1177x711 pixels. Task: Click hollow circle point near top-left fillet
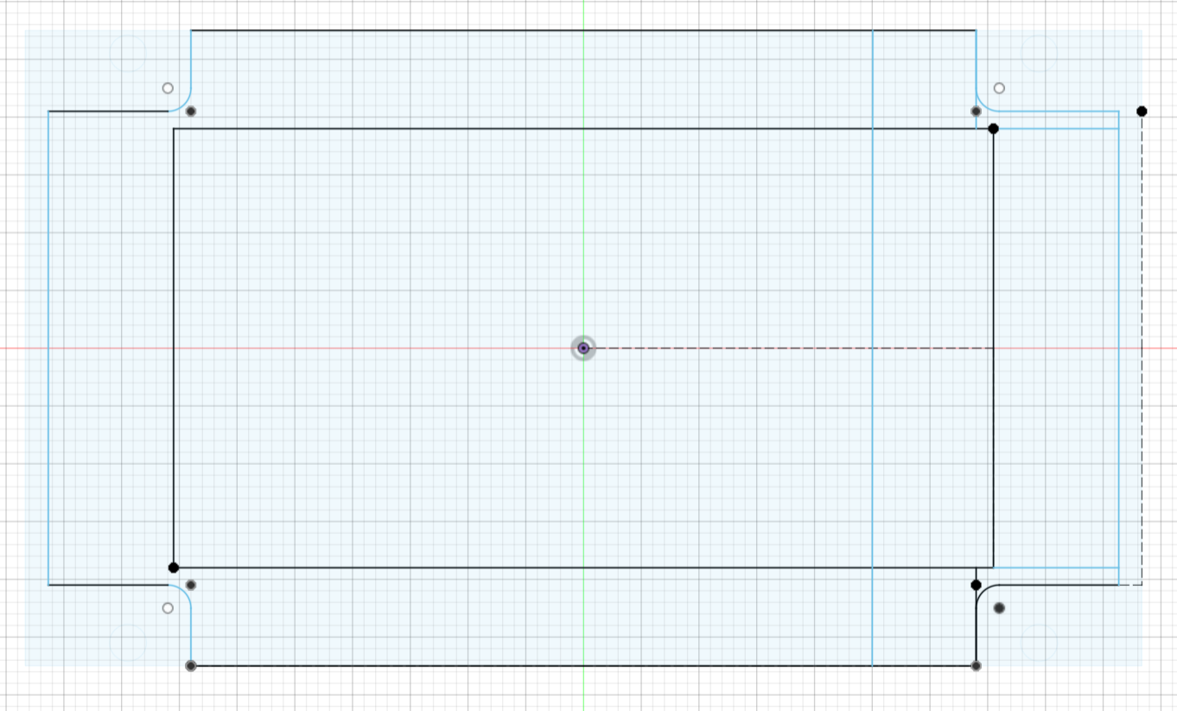point(168,88)
